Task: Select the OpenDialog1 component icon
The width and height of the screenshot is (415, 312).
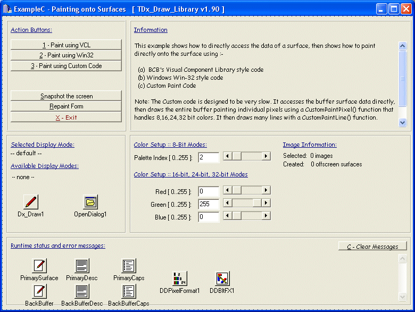Action: click(x=90, y=202)
